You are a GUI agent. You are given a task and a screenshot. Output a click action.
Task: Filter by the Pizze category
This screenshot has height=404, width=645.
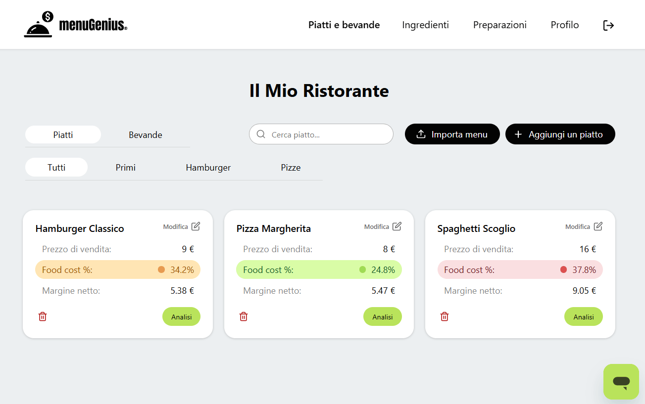pyautogui.click(x=291, y=168)
